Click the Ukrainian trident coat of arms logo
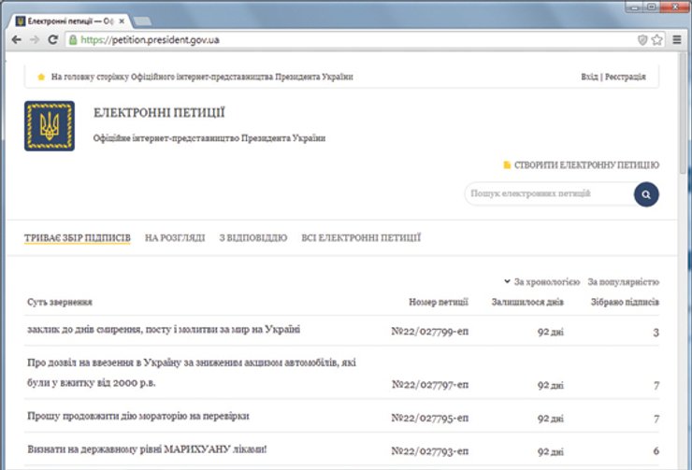The height and width of the screenshot is (470, 692). pos(50,126)
